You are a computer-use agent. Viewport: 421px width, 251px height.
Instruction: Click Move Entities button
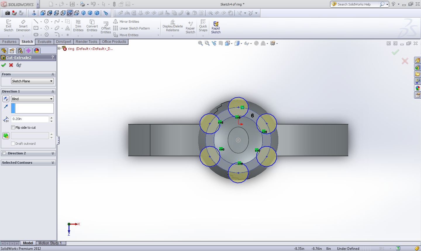(126, 35)
